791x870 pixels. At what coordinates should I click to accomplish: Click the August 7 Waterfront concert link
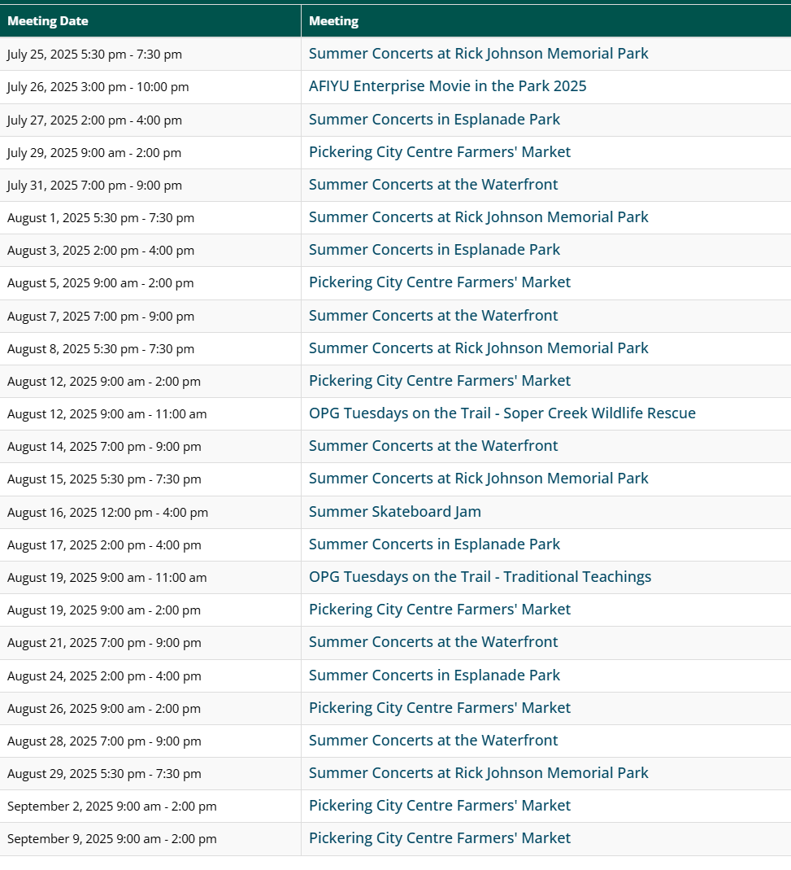coord(432,316)
